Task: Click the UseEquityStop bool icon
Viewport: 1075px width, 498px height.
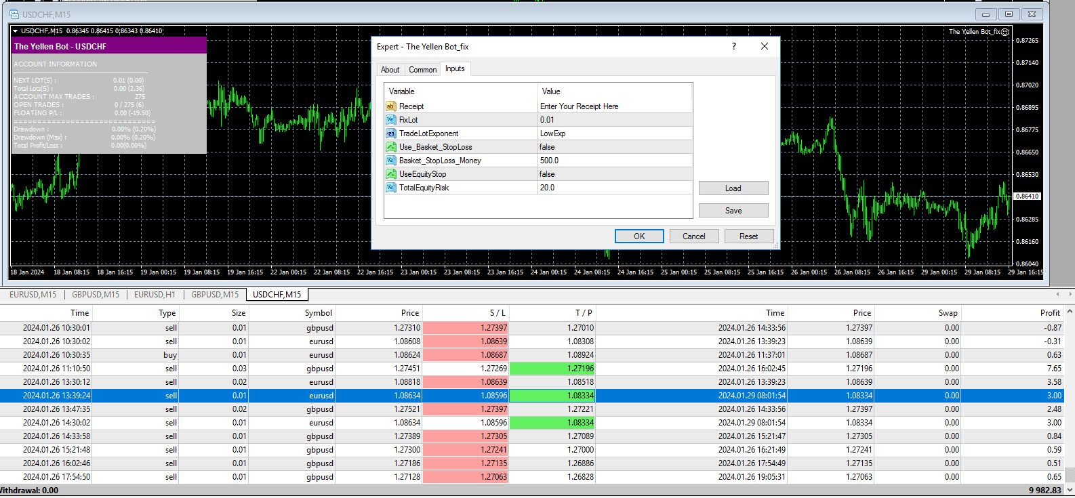Action: pyautogui.click(x=390, y=174)
